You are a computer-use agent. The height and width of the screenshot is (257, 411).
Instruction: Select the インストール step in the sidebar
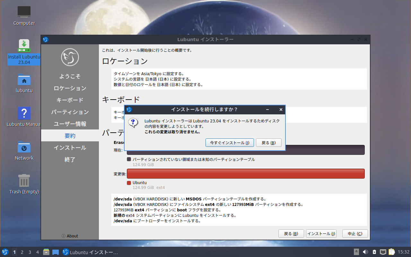[x=70, y=148]
